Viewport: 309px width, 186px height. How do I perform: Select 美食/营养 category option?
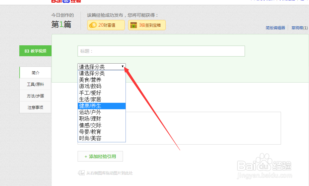pyautogui.click(x=102, y=80)
